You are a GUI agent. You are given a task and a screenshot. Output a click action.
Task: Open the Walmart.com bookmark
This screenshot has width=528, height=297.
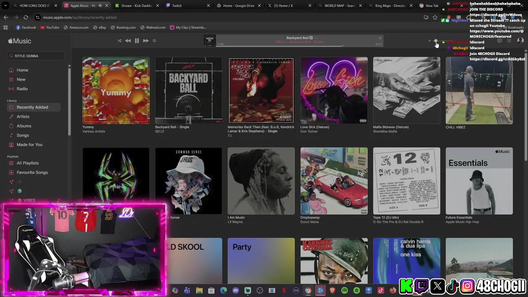coord(153,28)
